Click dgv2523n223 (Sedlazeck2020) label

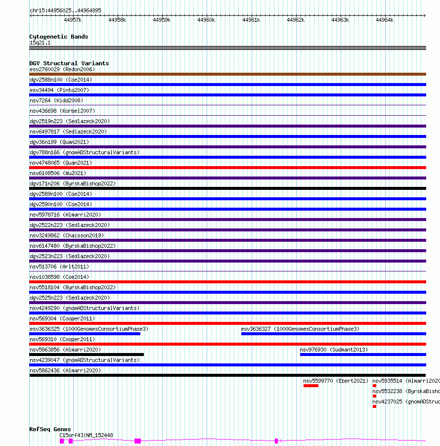click(x=70, y=256)
